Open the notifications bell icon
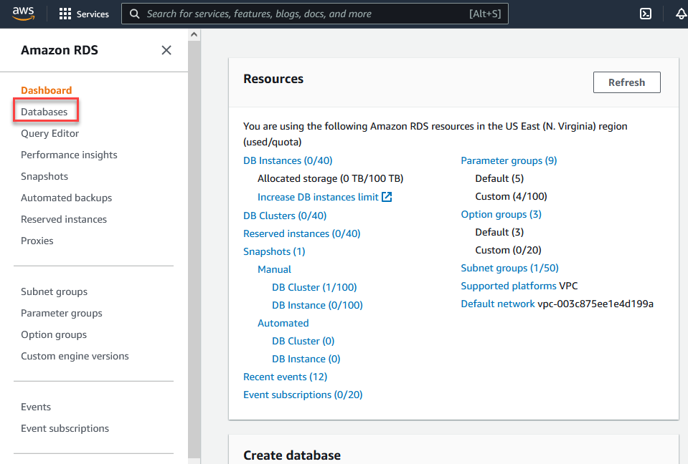The height and width of the screenshot is (464, 688). tap(681, 14)
